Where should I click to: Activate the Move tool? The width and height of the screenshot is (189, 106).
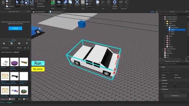click(x=22, y=3)
